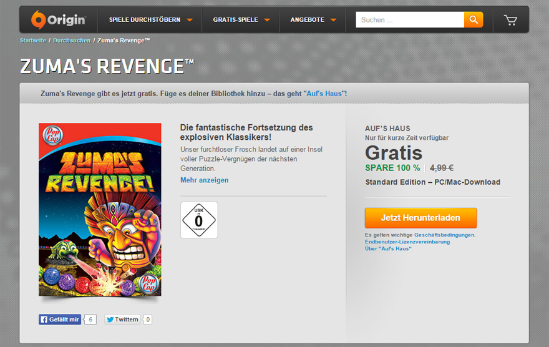
Task: Click the Twittern button
Action: click(x=122, y=320)
